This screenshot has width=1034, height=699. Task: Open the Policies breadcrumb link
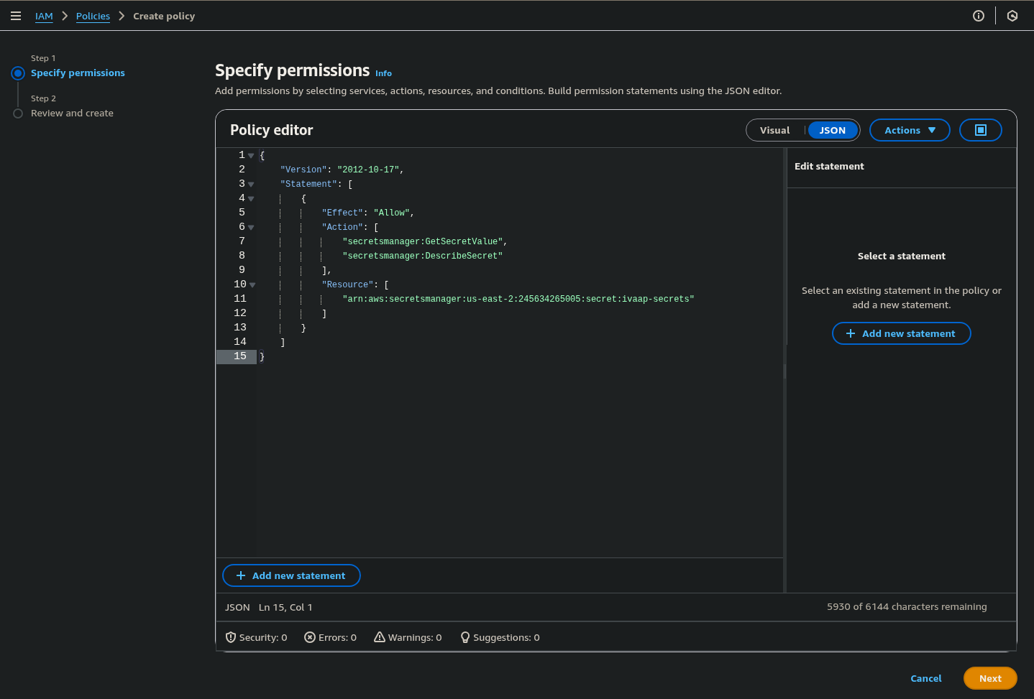pos(93,15)
